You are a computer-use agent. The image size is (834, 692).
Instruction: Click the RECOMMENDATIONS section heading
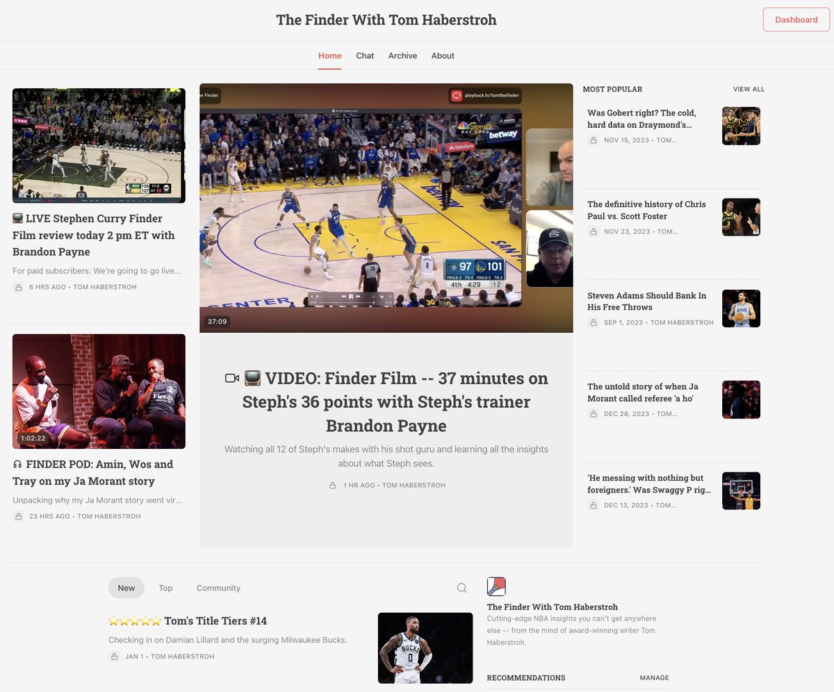tap(526, 677)
